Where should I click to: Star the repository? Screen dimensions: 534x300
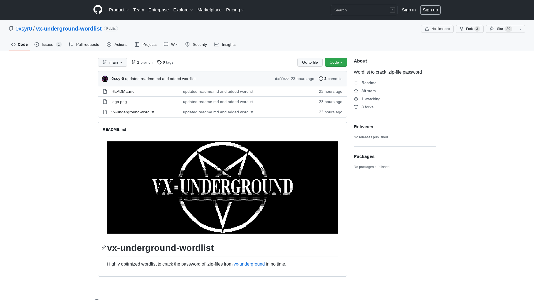[501, 29]
